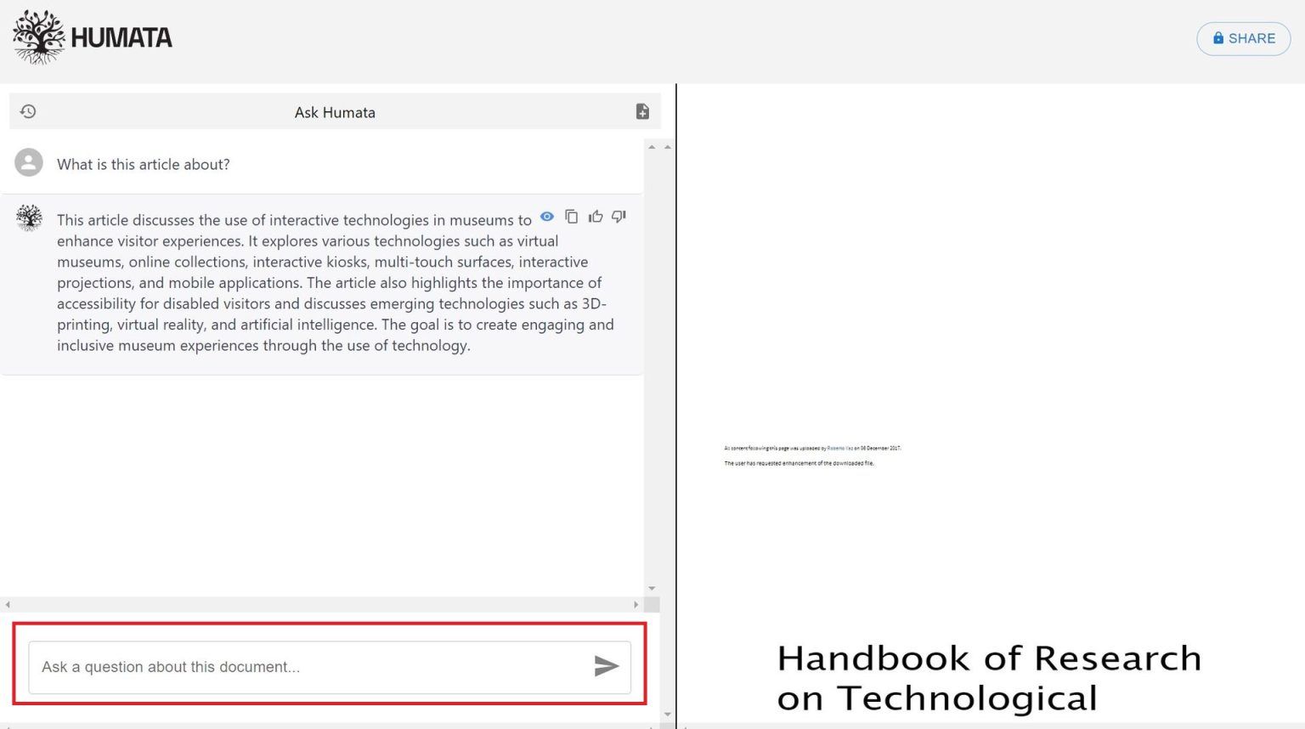Click the Ask Humata header title
The width and height of the screenshot is (1305, 729).
(335, 112)
